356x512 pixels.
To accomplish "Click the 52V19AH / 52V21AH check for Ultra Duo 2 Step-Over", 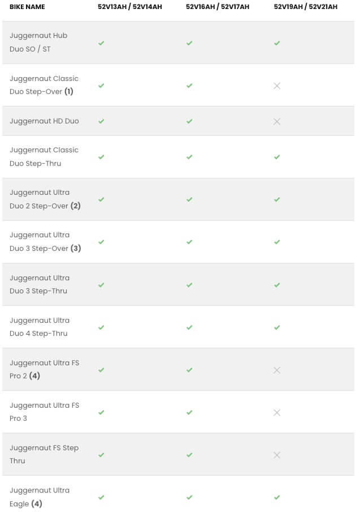I will click(277, 199).
